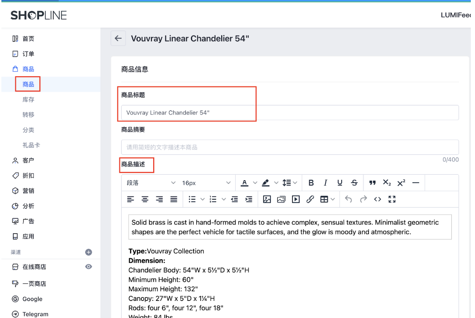Click the product summary input field
This screenshot has height=318, width=475.
click(x=290, y=147)
